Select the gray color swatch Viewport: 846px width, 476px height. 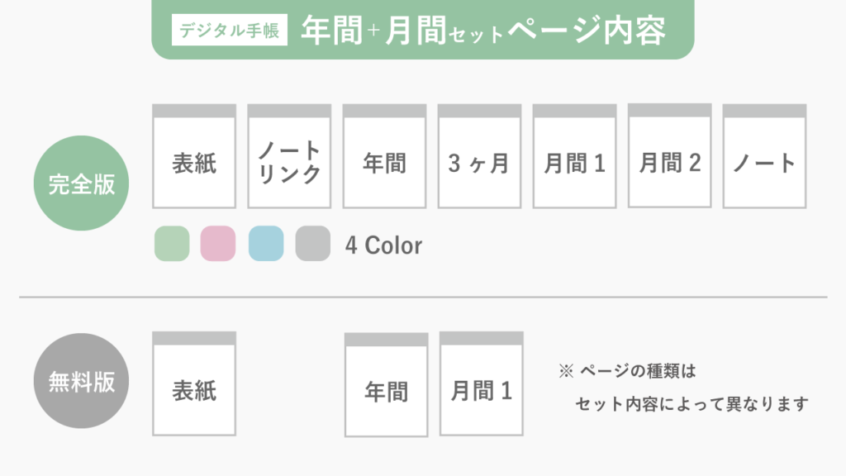(x=313, y=244)
